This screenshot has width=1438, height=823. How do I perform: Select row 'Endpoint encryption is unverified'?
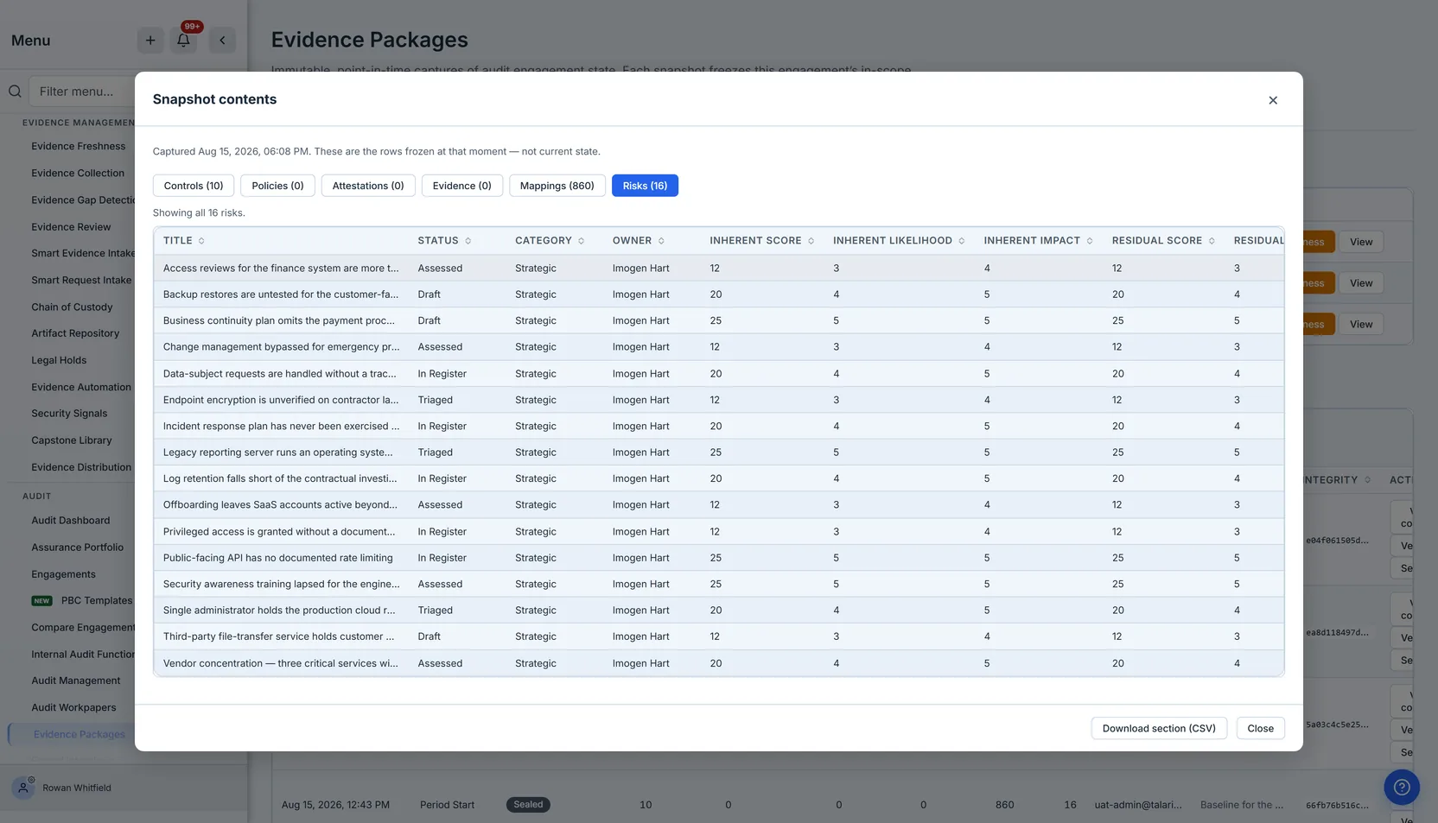pos(719,400)
